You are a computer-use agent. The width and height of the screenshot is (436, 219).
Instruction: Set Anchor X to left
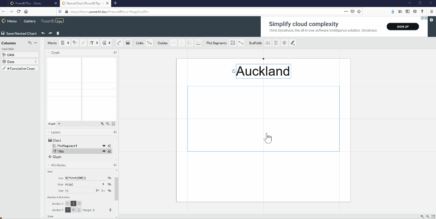click(x=68, y=203)
